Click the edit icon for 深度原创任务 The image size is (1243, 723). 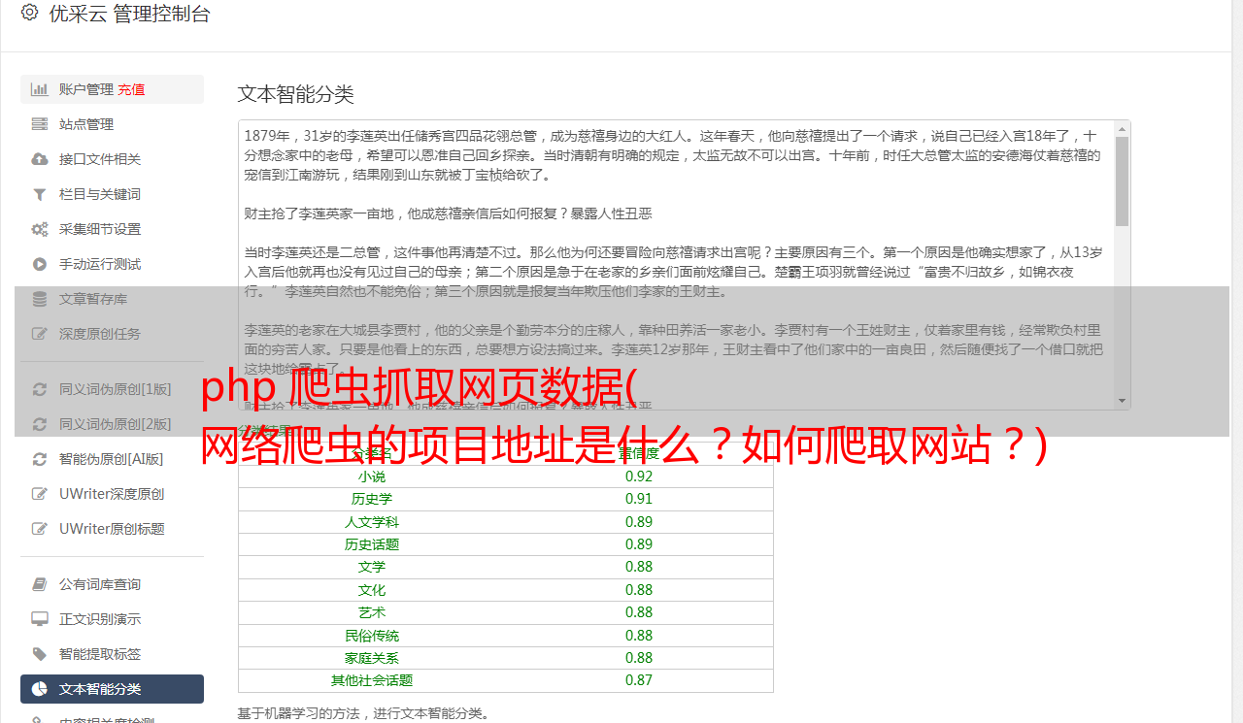pyautogui.click(x=40, y=334)
